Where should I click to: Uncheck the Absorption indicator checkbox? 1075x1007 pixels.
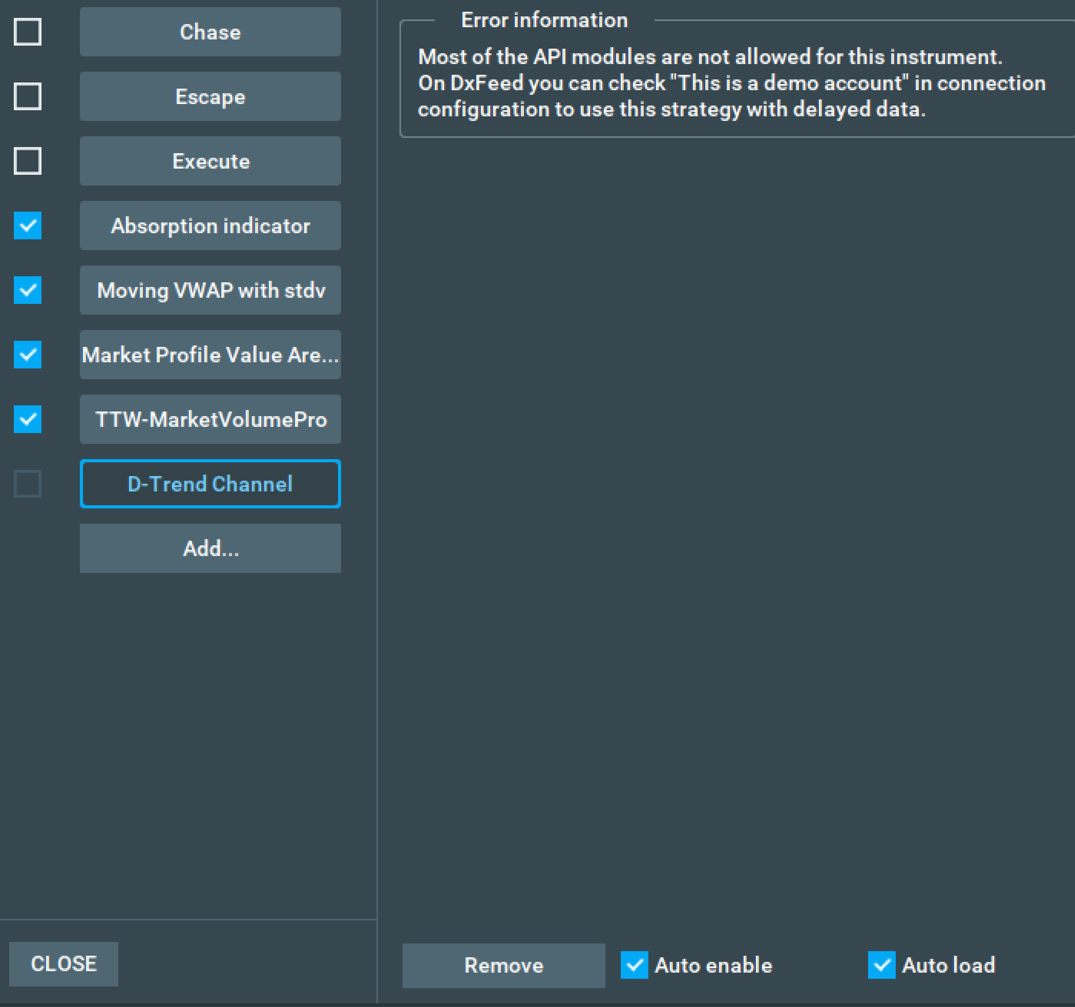coord(28,225)
